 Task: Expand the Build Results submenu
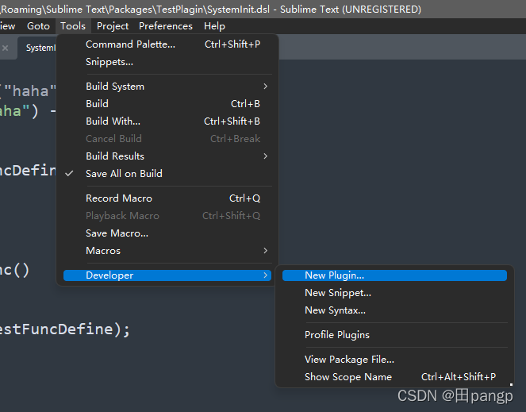tap(167, 156)
